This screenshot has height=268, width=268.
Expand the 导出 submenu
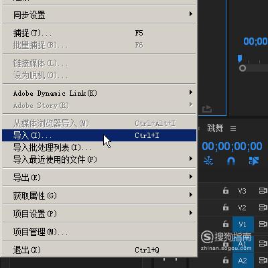99,178
